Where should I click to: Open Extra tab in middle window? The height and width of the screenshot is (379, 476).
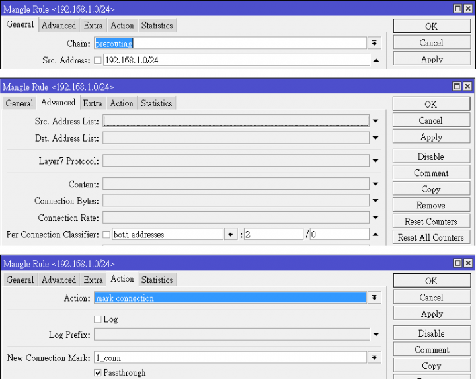(93, 103)
